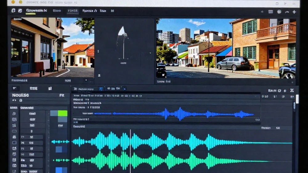
Task: Open the dropdown triangle above the left panel title
Action: tap(14, 88)
